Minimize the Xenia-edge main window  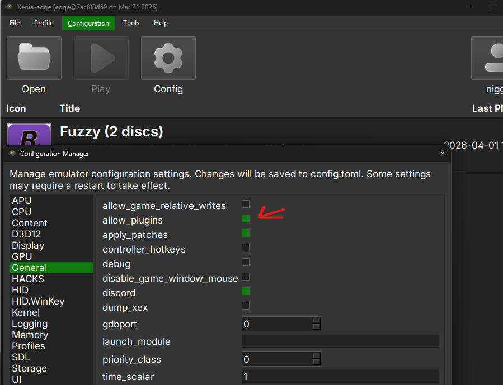468,7
